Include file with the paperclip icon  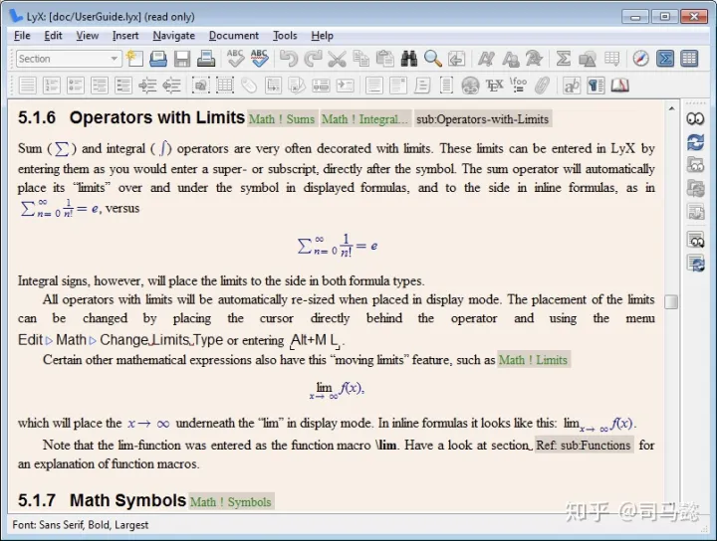coord(542,85)
